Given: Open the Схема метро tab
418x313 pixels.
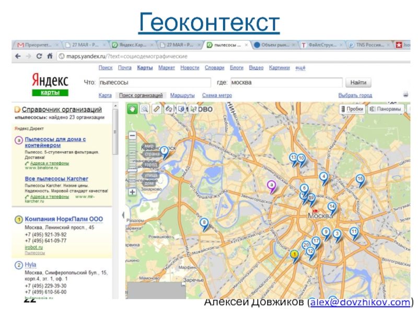Looking at the screenshot, I should 217,95.
